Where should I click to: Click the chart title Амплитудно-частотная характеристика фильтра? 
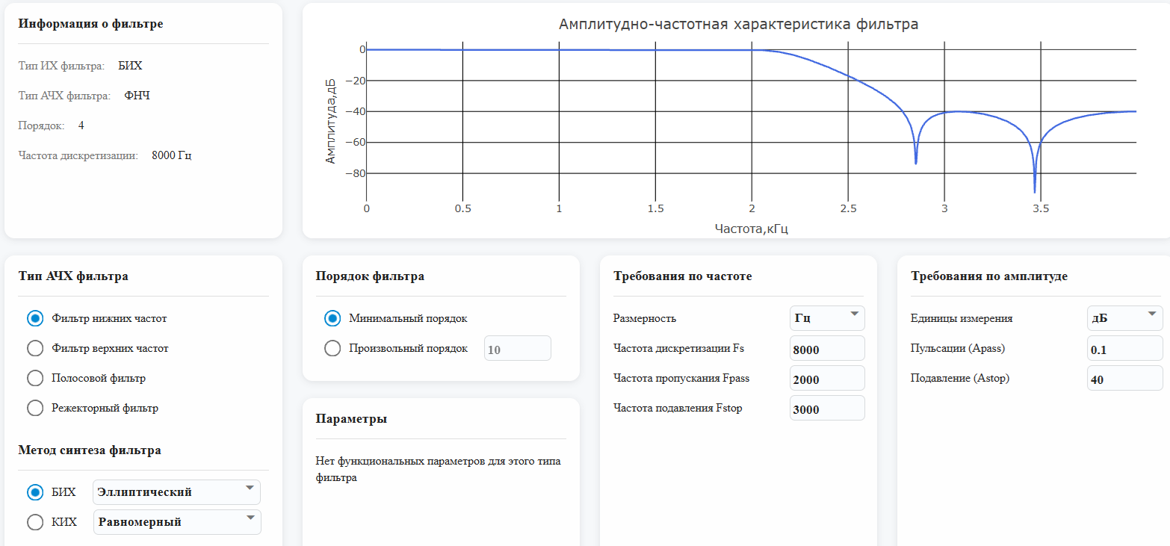[738, 25]
